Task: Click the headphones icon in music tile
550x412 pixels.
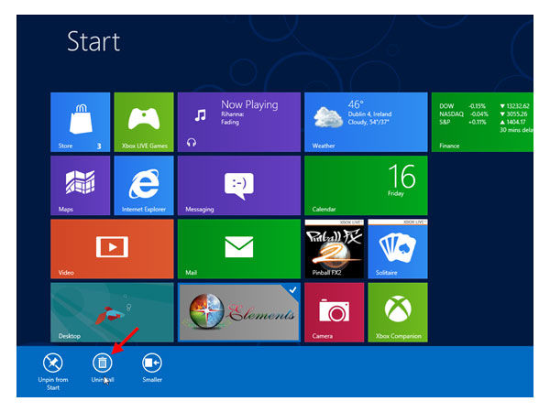Action: point(192,142)
